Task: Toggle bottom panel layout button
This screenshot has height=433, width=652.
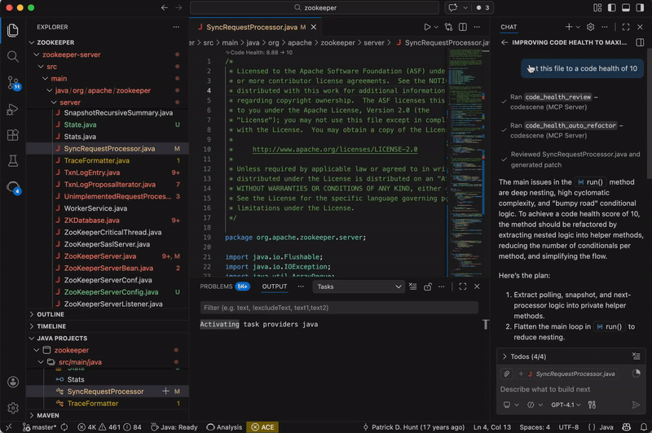Action: [626, 7]
